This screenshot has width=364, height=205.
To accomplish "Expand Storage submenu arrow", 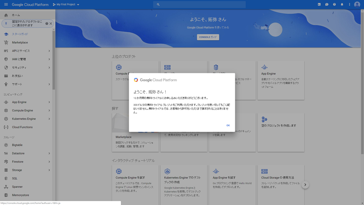I will [49, 170].
